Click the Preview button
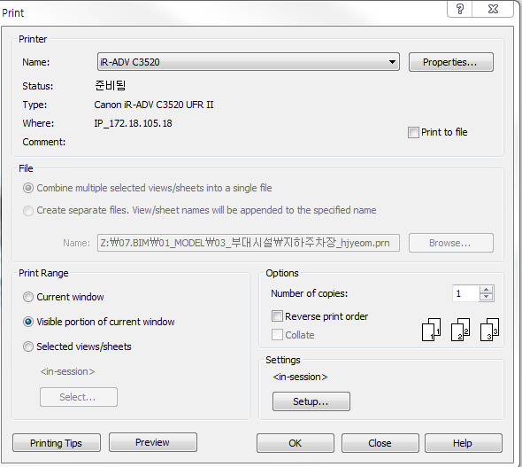This screenshot has width=522, height=467. (153, 442)
